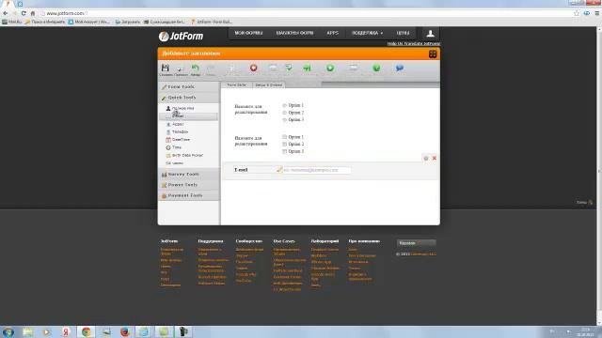The height and width of the screenshot is (338, 602).
Task: Click the blue speech bubbles icon
Action: click(400, 68)
